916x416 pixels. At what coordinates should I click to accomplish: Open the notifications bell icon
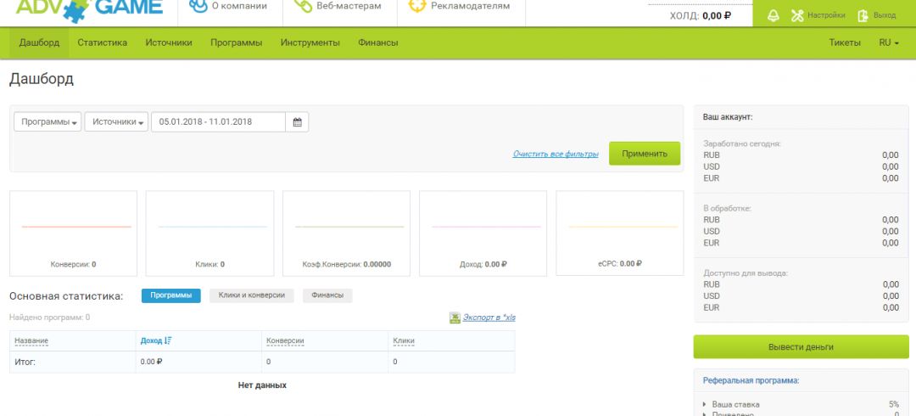coord(774,15)
